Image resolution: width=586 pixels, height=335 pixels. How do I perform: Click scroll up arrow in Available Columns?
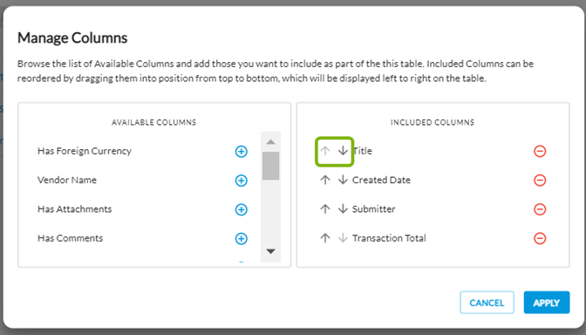pyautogui.click(x=271, y=142)
